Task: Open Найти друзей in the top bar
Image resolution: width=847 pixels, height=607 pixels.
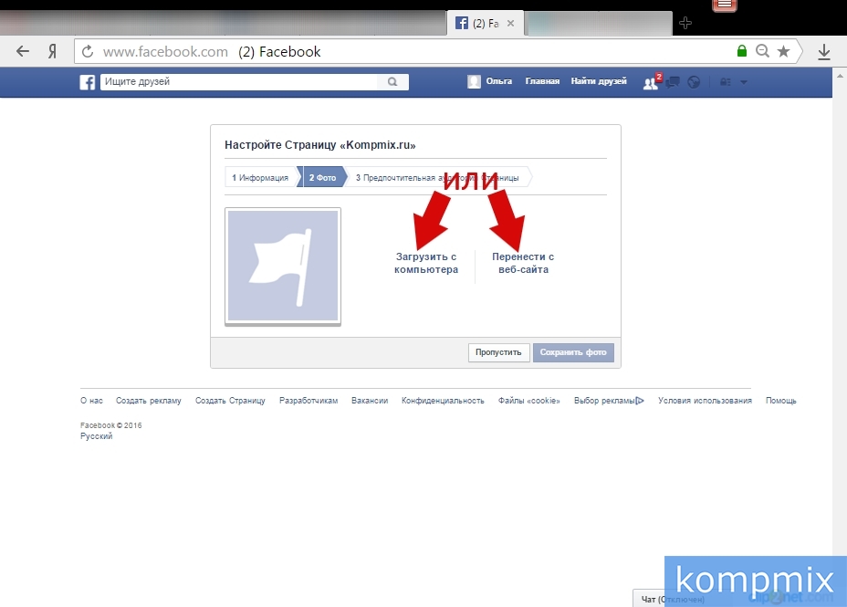Action: pos(599,81)
